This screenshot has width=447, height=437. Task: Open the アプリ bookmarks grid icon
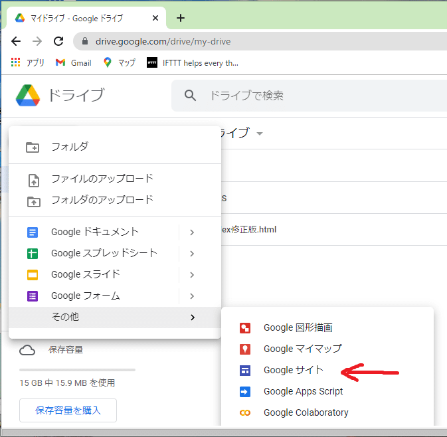[x=15, y=62]
